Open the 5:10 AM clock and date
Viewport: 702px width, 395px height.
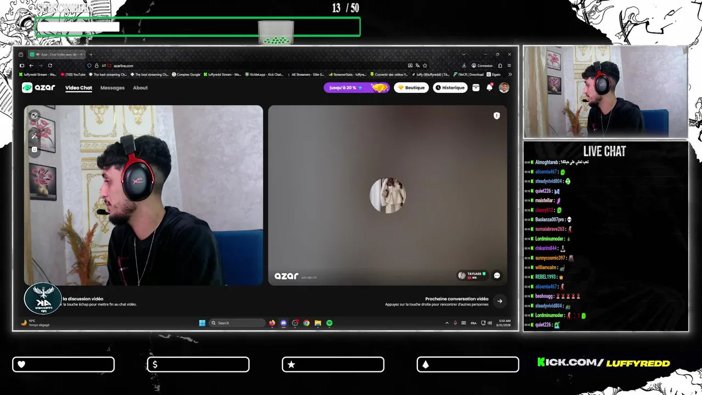[x=503, y=323]
